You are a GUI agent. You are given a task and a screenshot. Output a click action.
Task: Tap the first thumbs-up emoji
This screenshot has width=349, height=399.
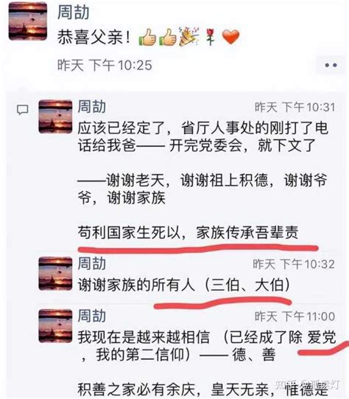(147, 37)
